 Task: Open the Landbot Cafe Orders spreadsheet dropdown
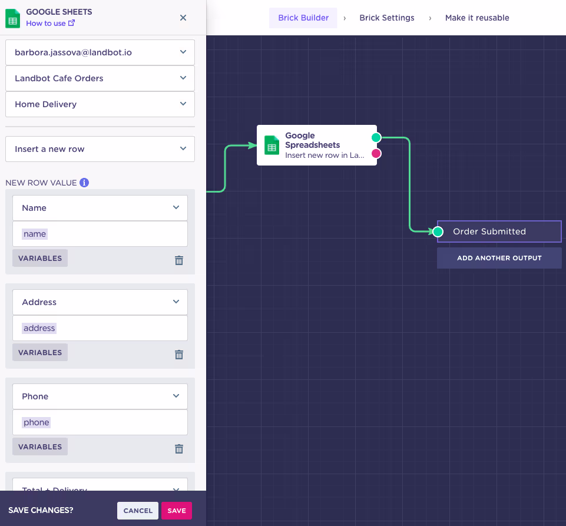100,78
